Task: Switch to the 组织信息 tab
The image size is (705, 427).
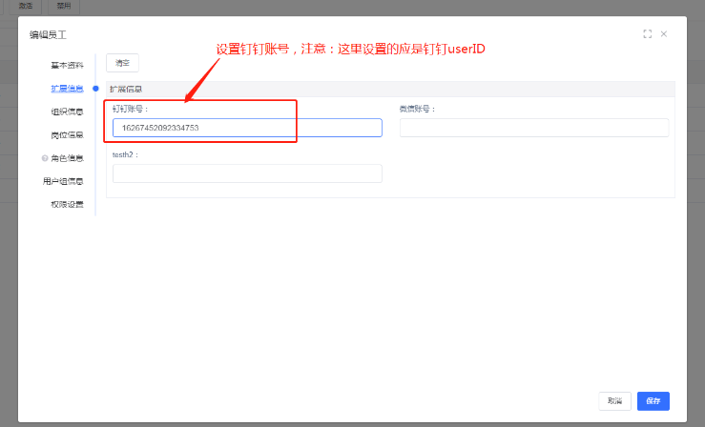Action: [x=67, y=112]
